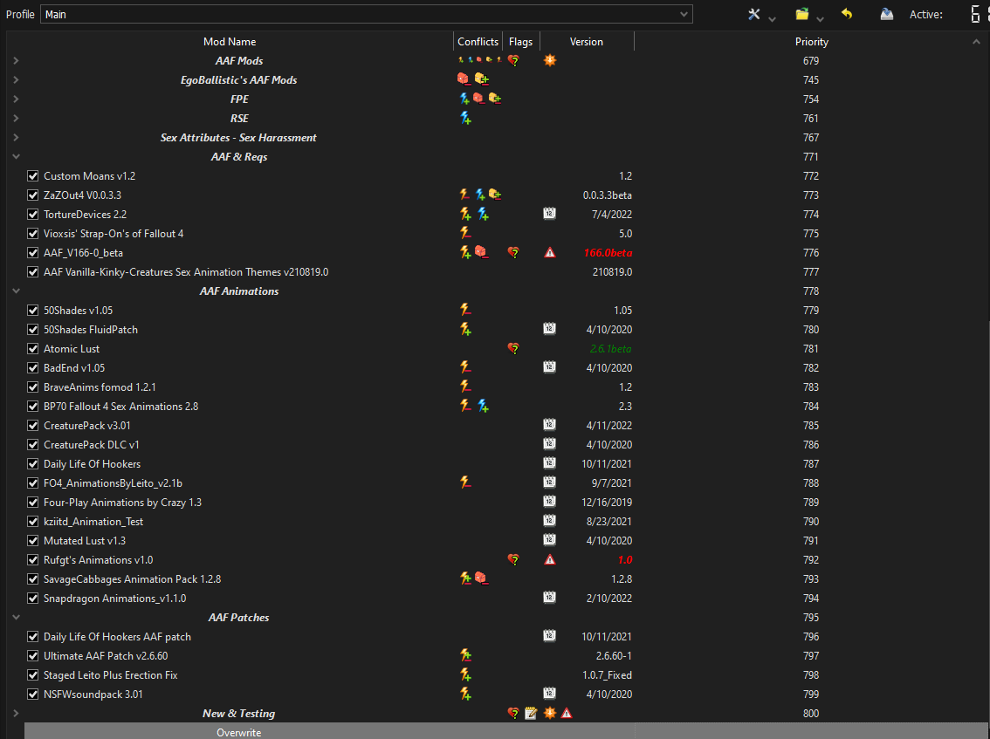Screen dimensions: 990x739
Task: Sort by the Conflicts column header
Action: coord(478,42)
